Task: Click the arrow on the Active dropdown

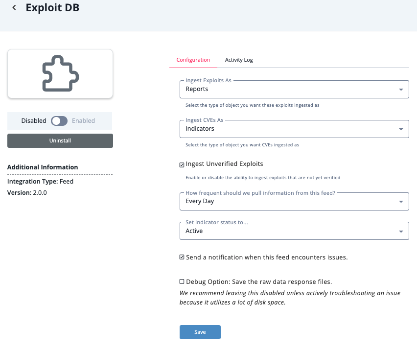Action: (x=401, y=232)
